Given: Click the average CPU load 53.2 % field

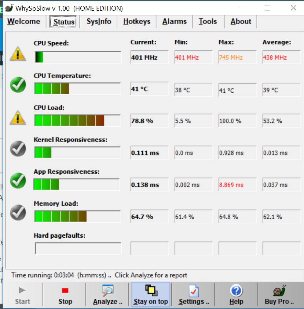Looking at the screenshot, I should pos(282,121).
